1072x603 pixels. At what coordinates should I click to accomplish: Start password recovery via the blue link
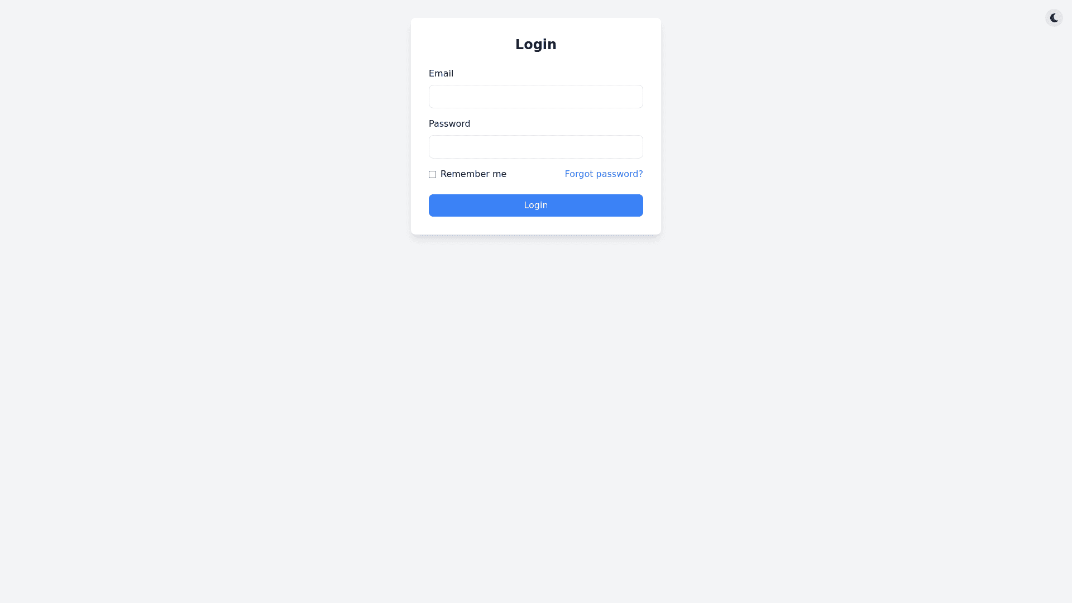604,174
